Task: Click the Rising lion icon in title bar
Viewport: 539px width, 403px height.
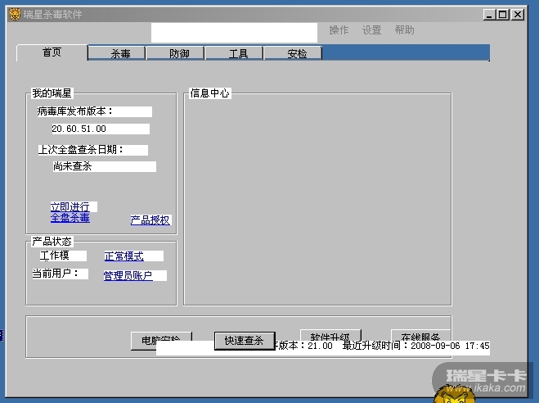Action: click(x=15, y=15)
